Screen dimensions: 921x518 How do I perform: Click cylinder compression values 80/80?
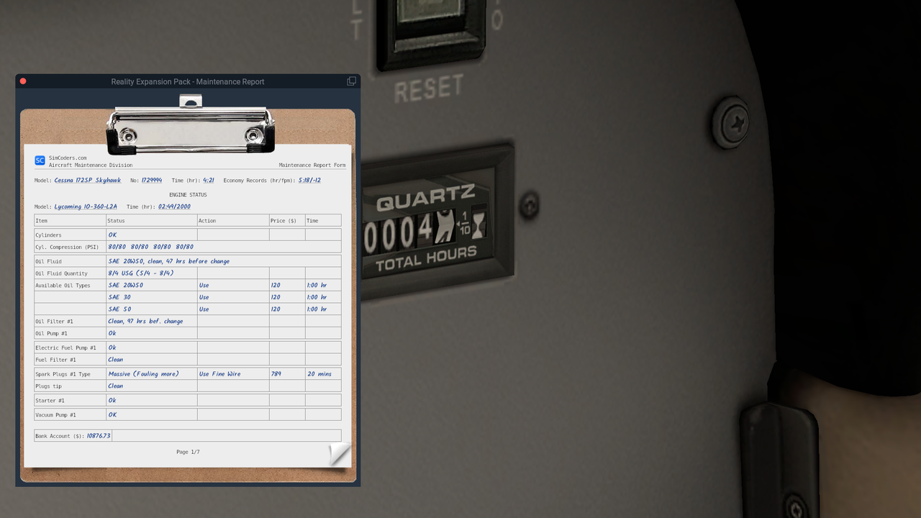[151, 247]
